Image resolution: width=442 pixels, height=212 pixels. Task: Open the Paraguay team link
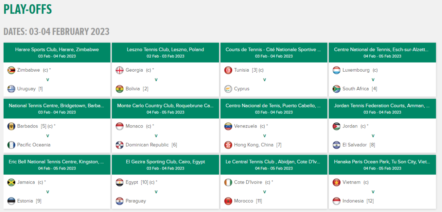click(x=136, y=201)
